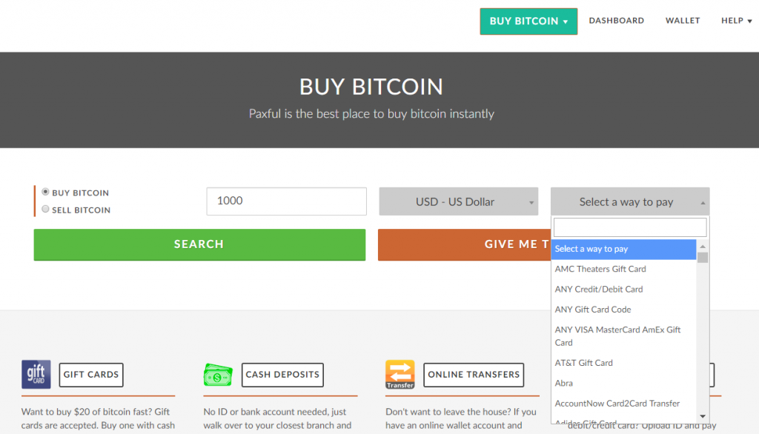Click the payment list scrollbar thumb

(x=703, y=258)
